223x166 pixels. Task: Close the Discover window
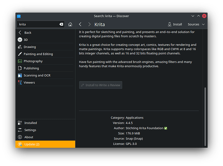(204, 16)
